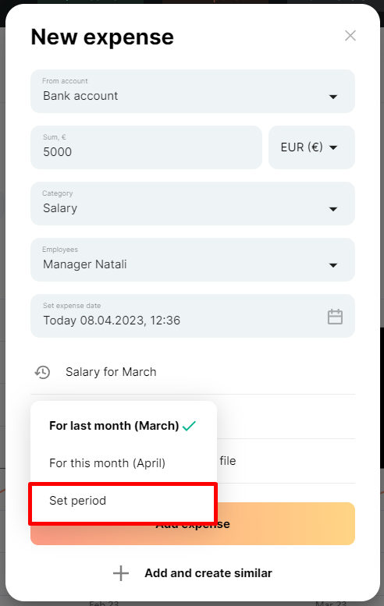Click the Add expense button
This screenshot has height=606, width=384.
(x=286, y=523)
